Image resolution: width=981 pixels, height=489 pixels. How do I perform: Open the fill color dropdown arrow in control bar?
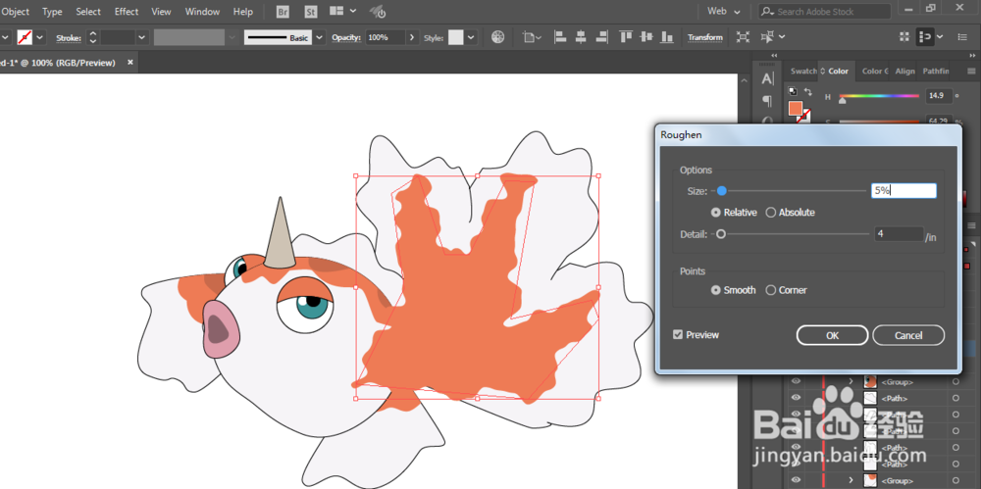tap(40, 37)
